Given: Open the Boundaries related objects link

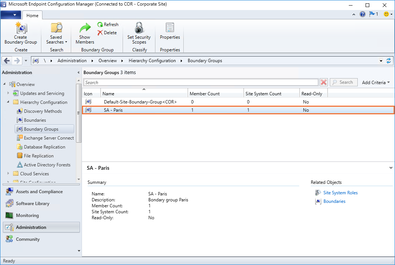Looking at the screenshot, I should pos(334,201).
